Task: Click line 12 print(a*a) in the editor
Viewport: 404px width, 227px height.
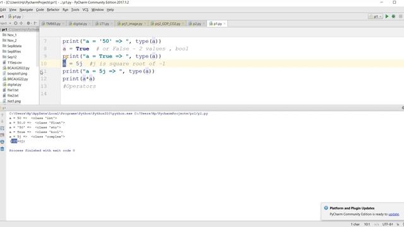Action: point(78,78)
